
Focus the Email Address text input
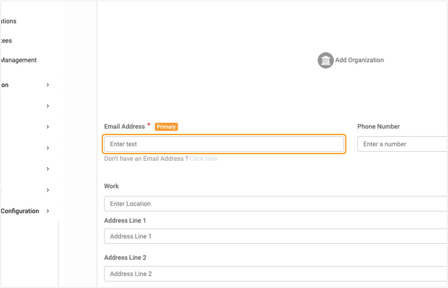224,144
